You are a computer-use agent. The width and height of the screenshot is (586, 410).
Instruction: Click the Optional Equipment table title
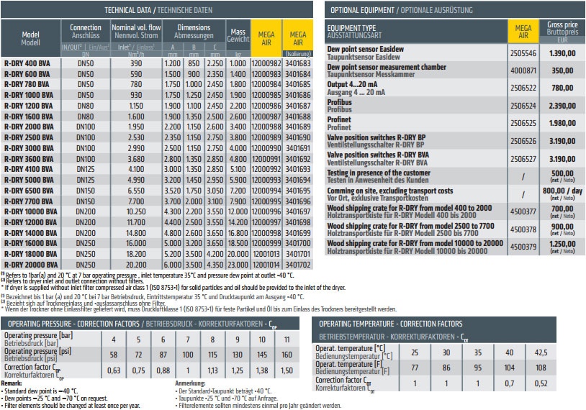coord(402,10)
